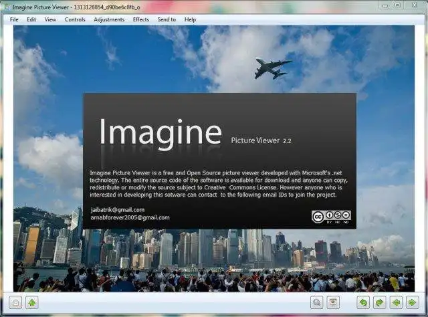Click the arnabforever2005@gmail.com email address

[130, 217]
